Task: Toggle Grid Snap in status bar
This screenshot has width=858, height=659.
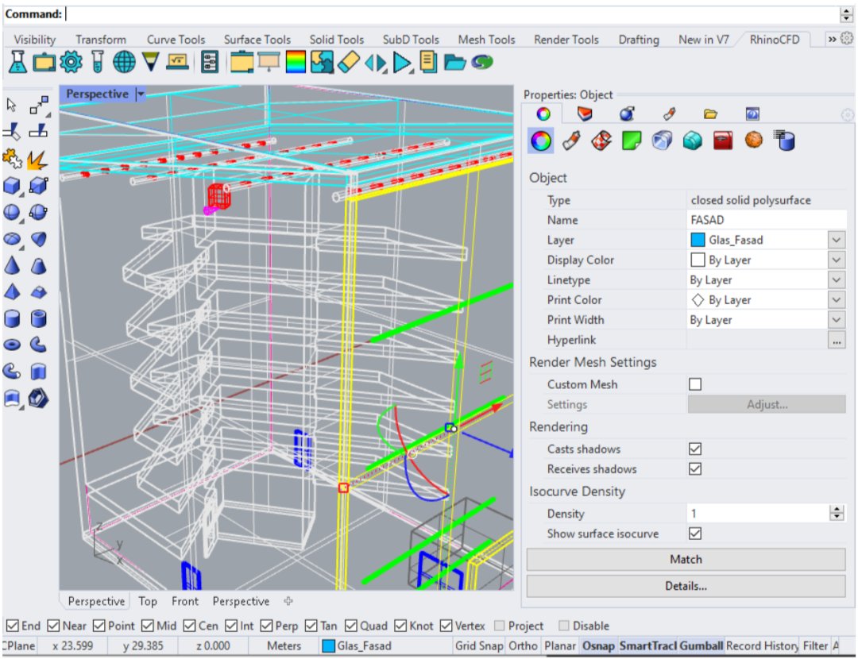Action: coord(479,646)
